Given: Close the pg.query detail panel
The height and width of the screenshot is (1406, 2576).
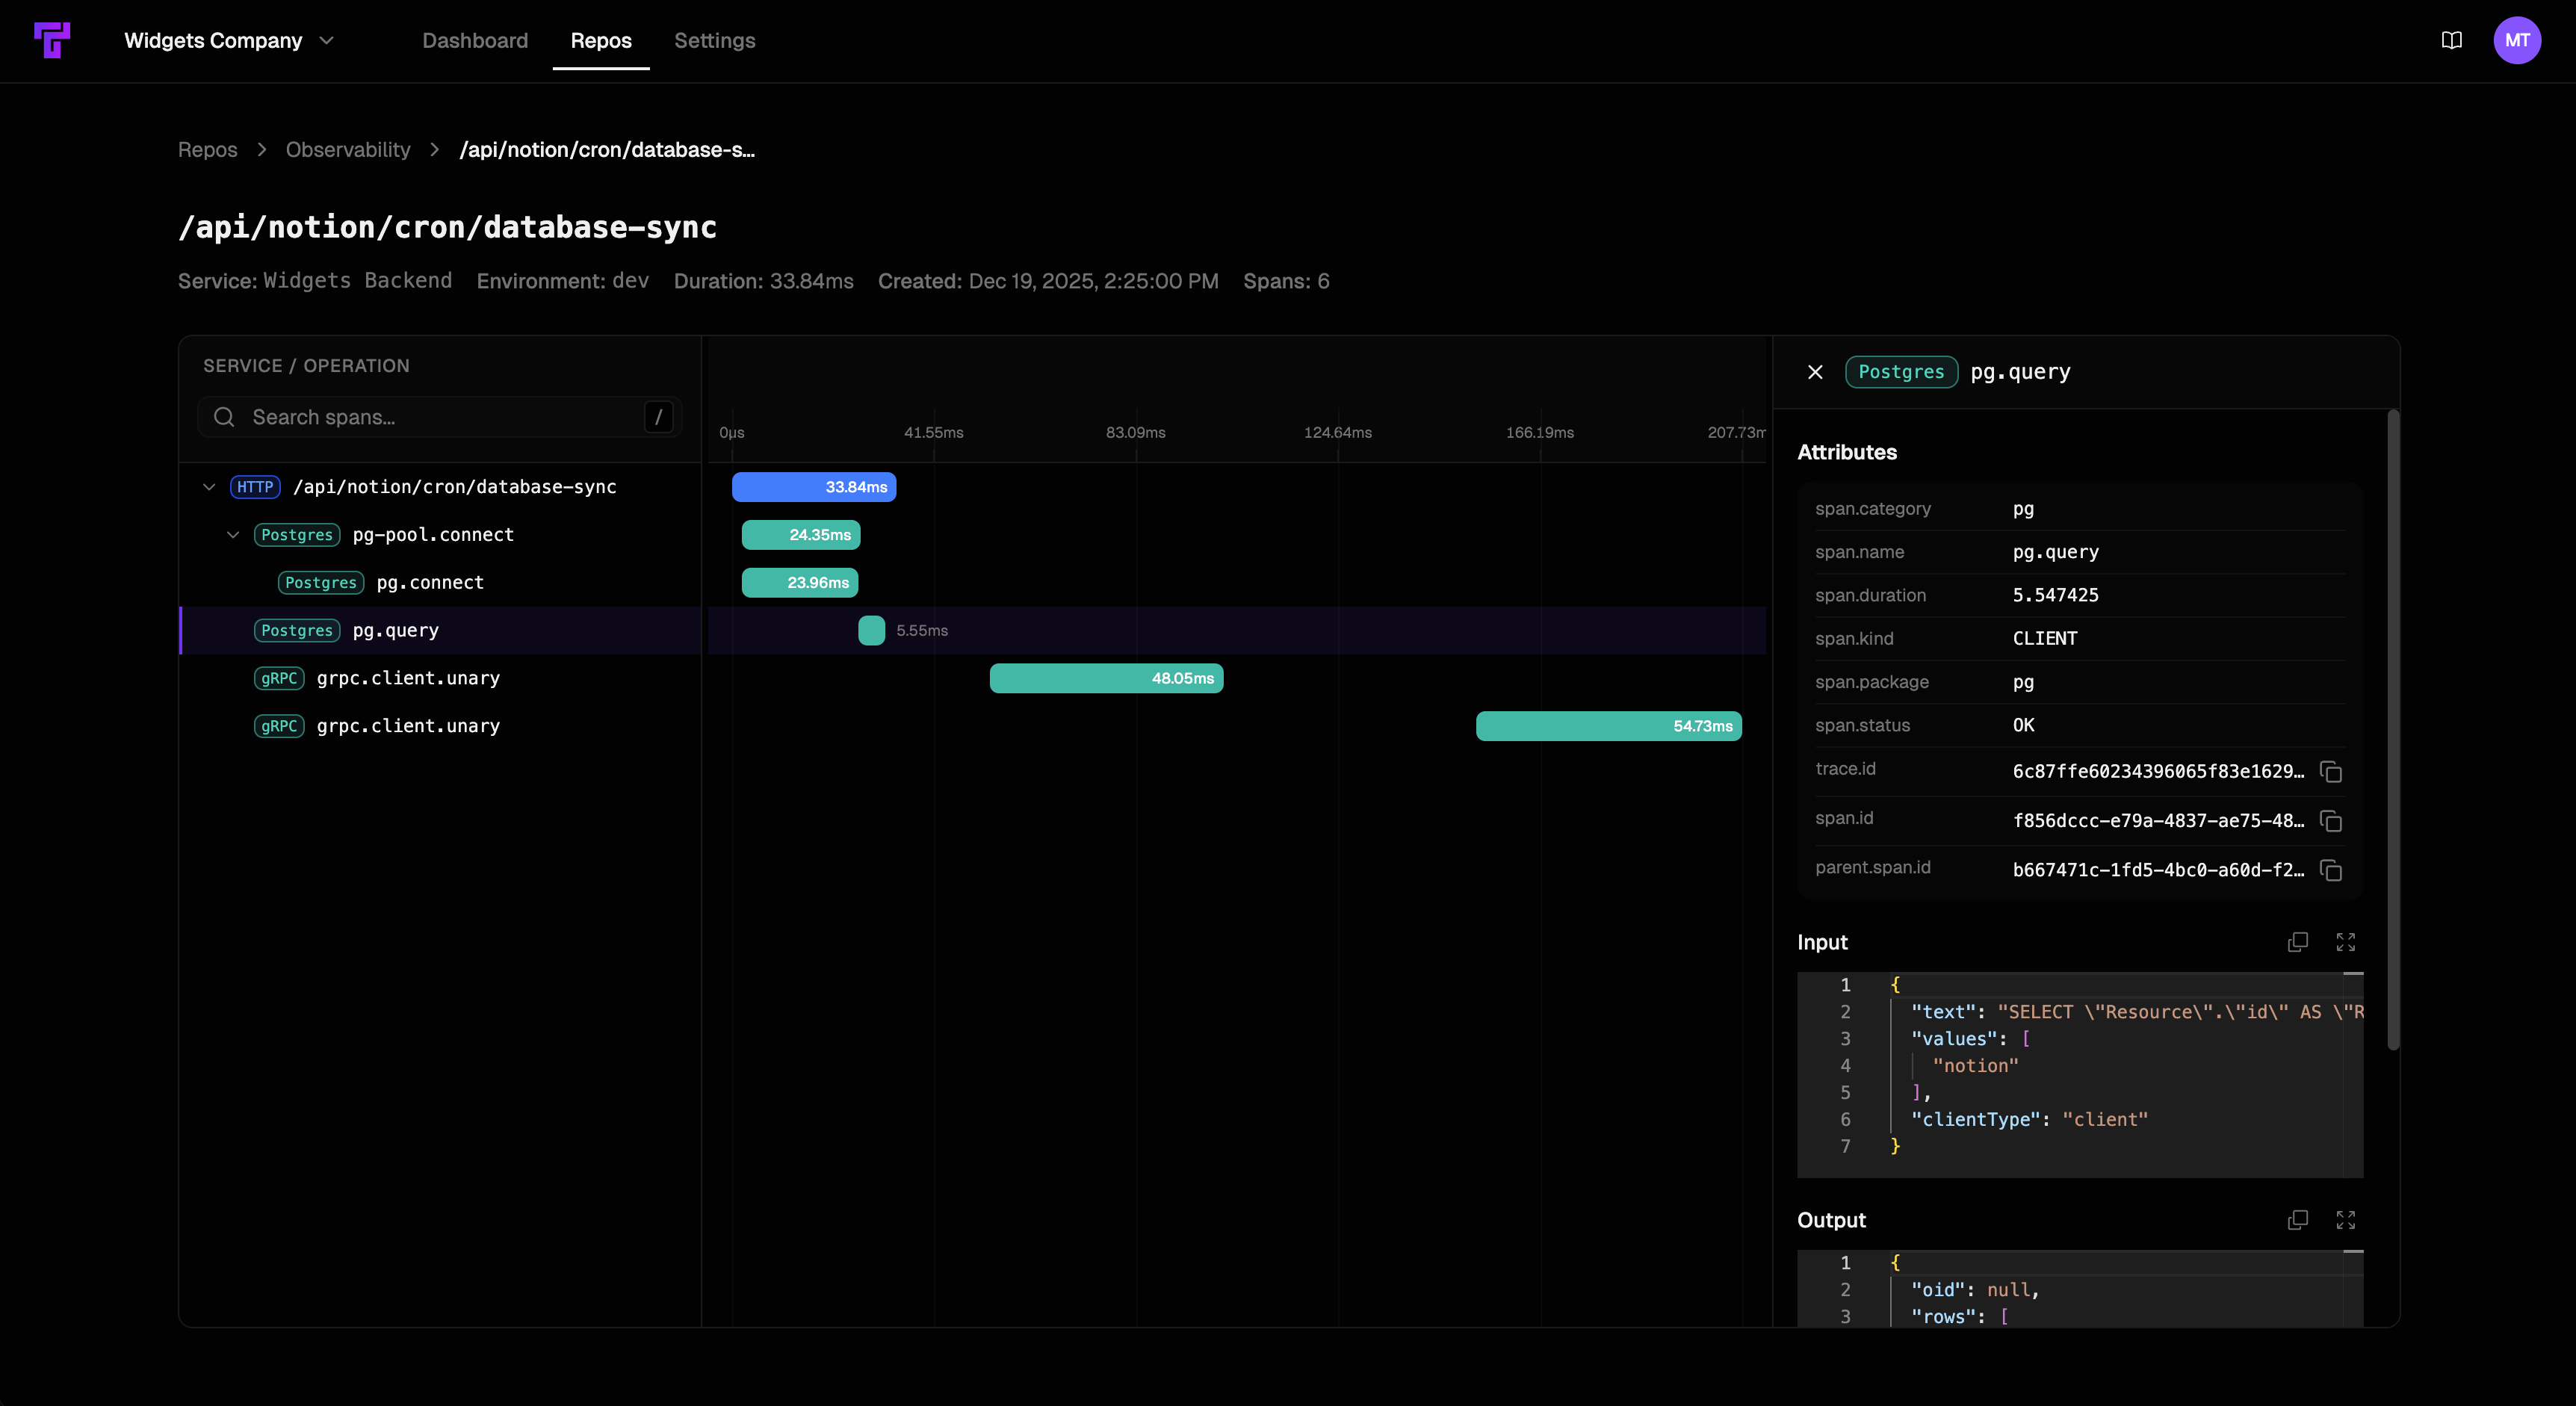Looking at the screenshot, I should [1816, 372].
